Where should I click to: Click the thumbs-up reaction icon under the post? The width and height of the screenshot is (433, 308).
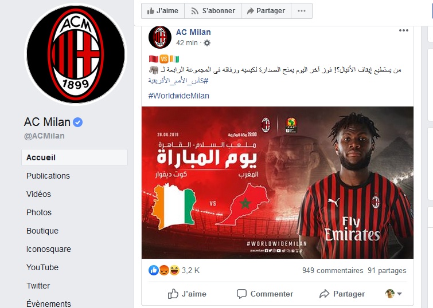(x=154, y=270)
